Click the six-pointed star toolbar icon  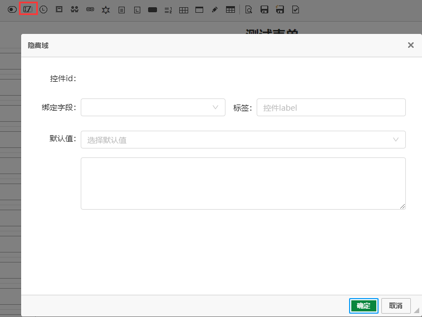106,10
